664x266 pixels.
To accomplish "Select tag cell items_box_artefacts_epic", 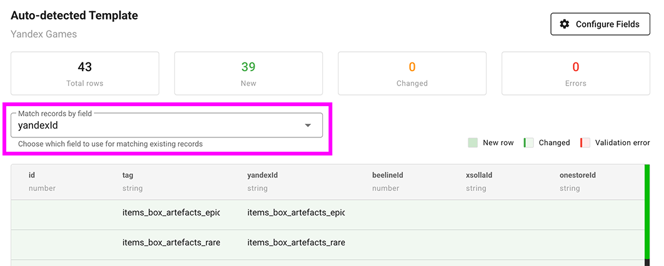I will coord(171,213).
